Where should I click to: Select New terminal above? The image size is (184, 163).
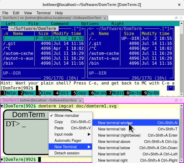click(x=136, y=142)
